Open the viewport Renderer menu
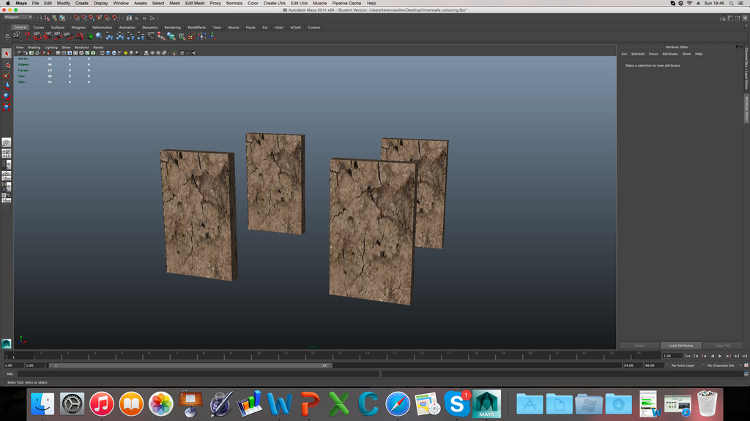This screenshot has height=421, width=750. pos(82,48)
